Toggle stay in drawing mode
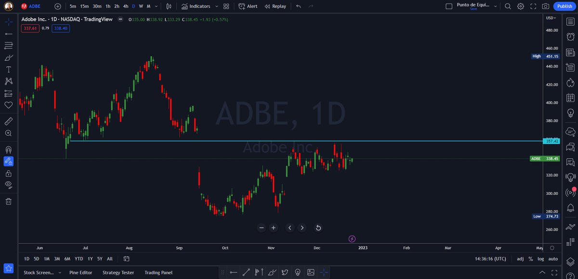 (9, 161)
